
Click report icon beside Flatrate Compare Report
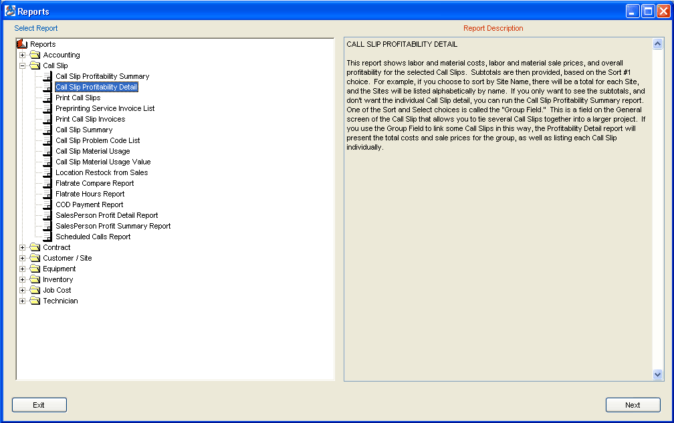click(47, 183)
